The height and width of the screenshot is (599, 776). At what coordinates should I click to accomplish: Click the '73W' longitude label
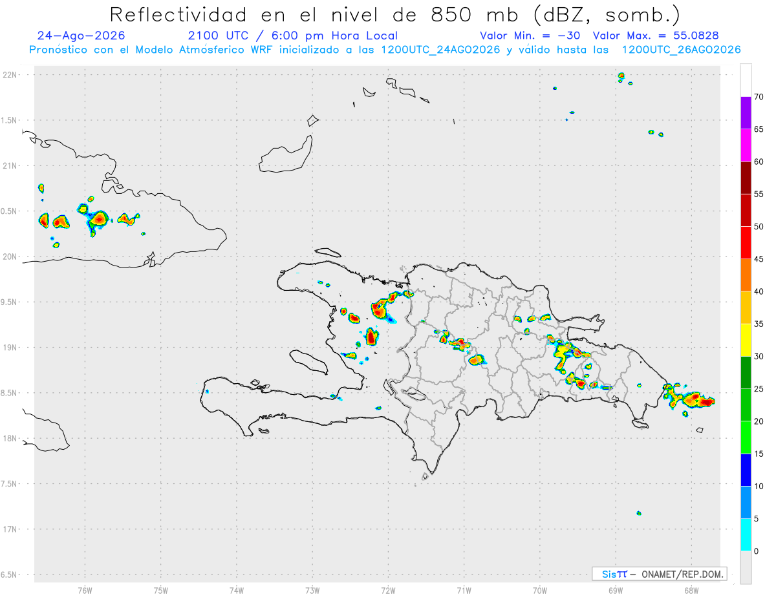pyautogui.click(x=312, y=590)
